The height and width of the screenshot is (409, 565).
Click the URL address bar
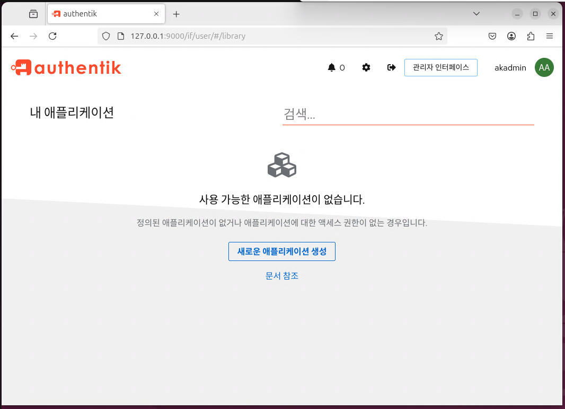point(272,36)
